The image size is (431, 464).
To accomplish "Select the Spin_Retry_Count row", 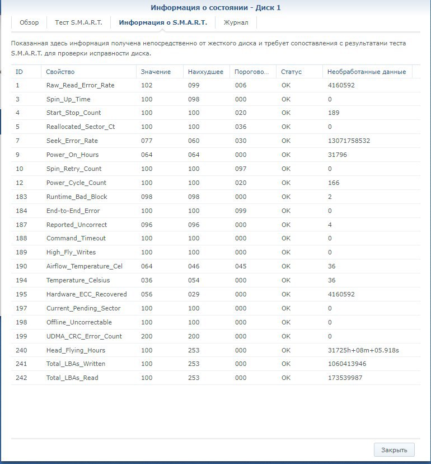I will (x=215, y=169).
